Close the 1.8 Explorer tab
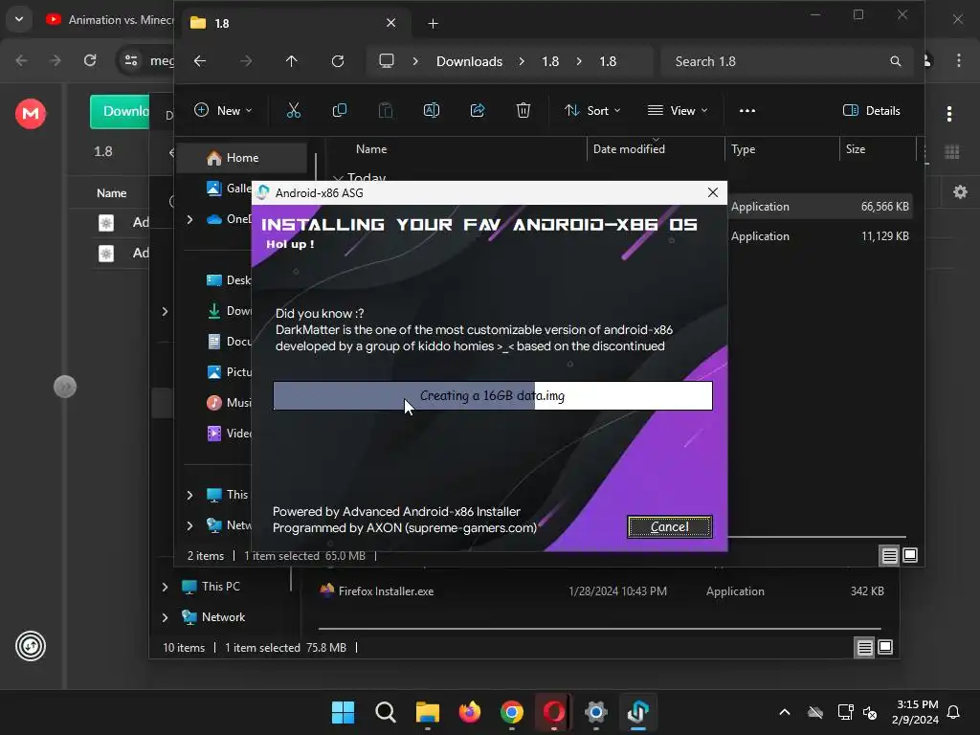This screenshot has height=735, width=980. click(x=390, y=23)
